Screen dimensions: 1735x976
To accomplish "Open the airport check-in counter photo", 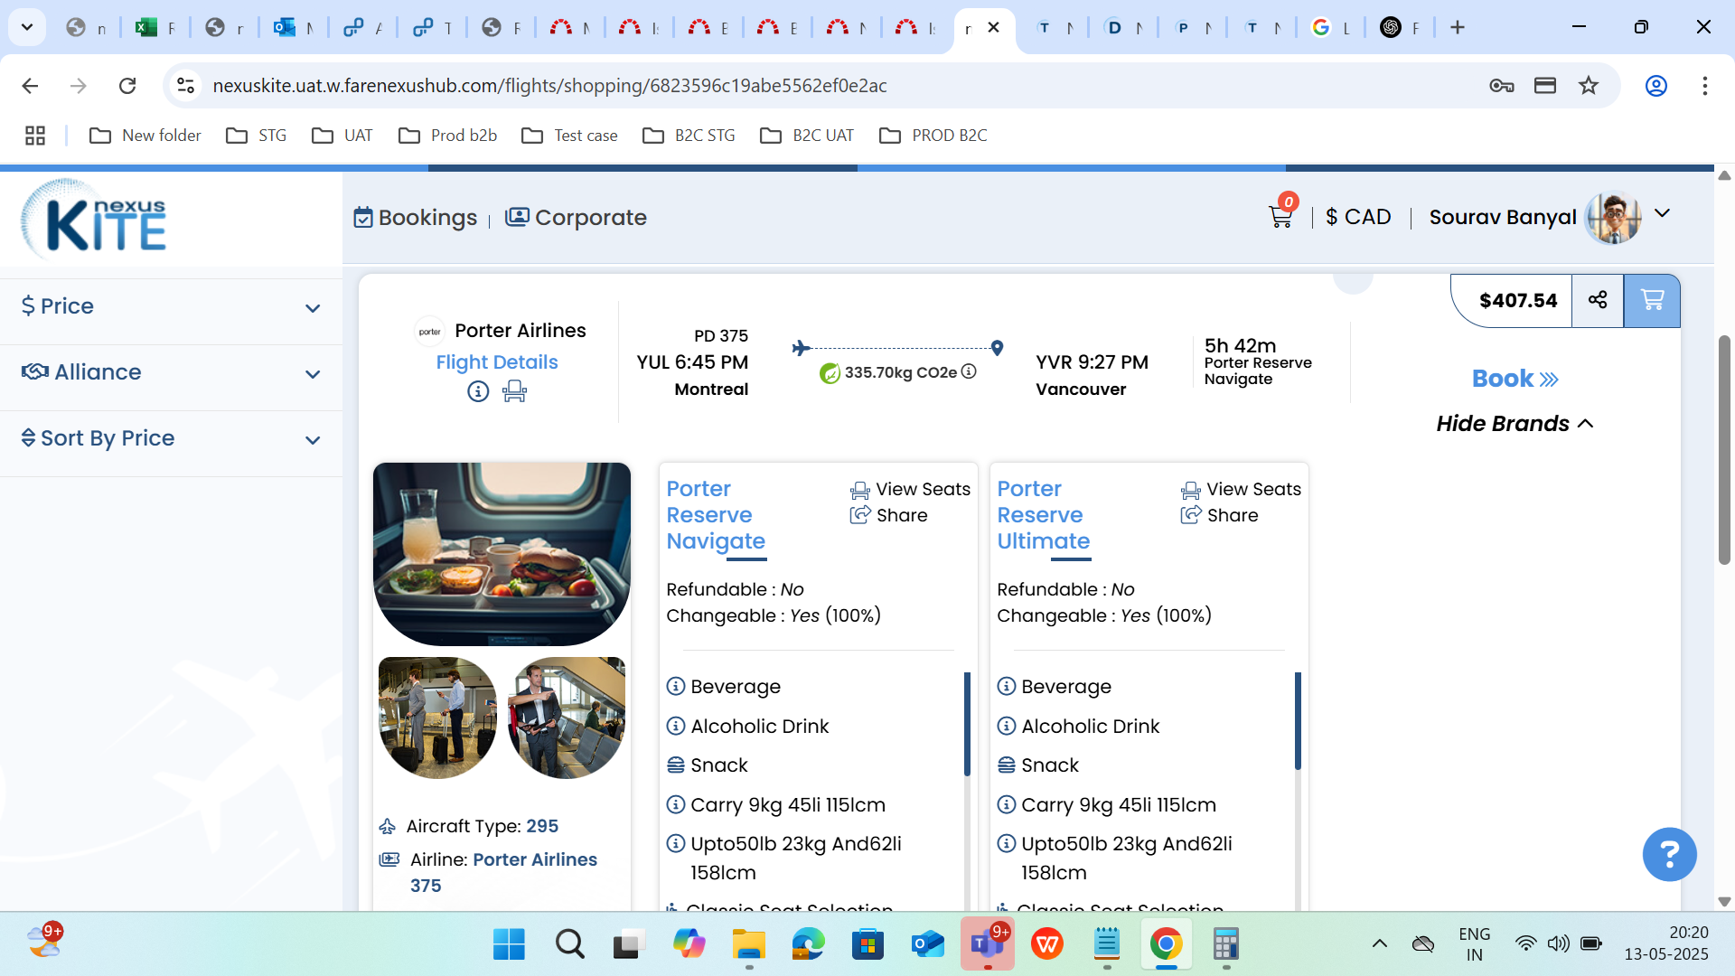I will pos(437,718).
